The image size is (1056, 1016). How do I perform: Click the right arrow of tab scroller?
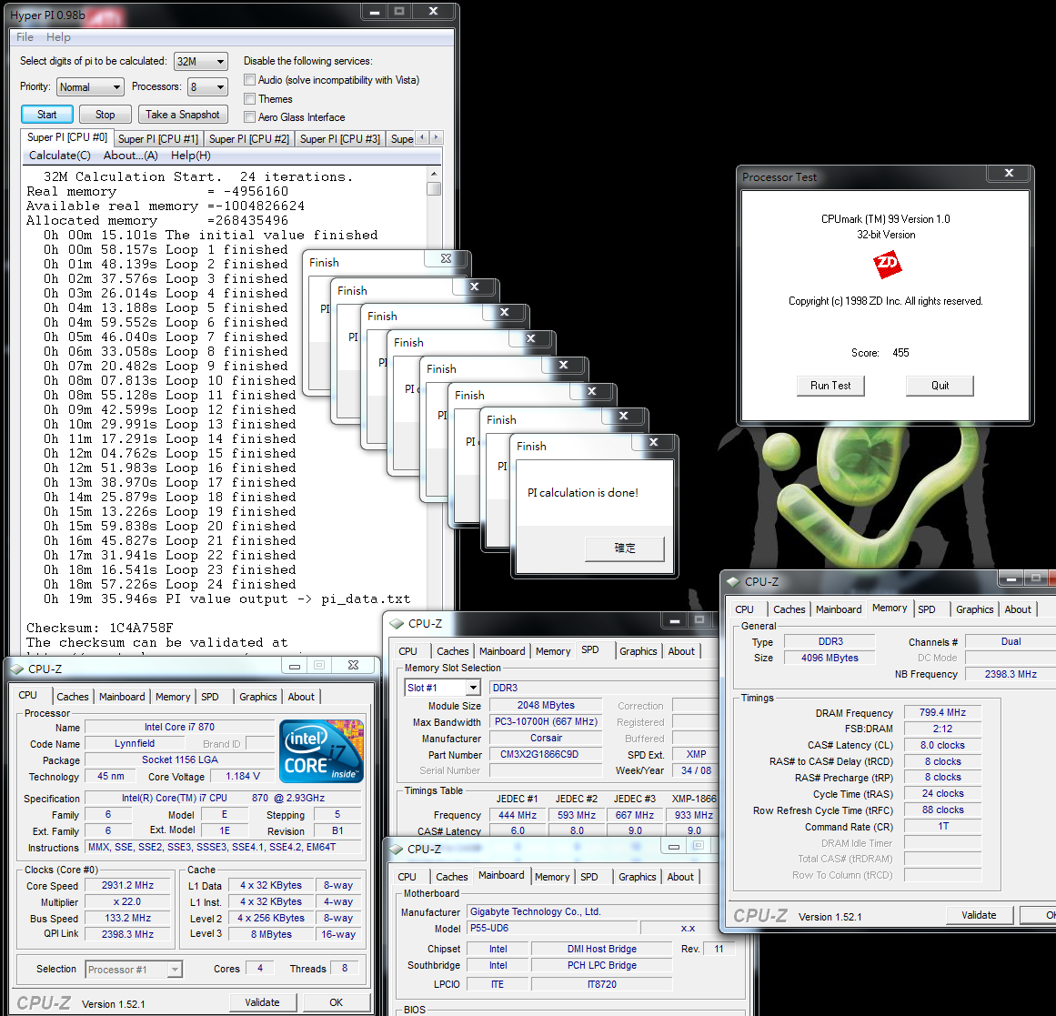(437, 137)
